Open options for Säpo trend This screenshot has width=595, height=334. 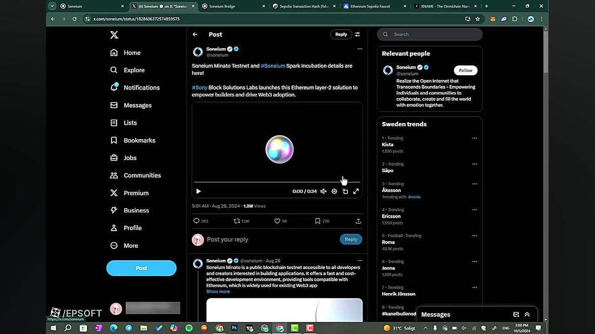coord(475,164)
